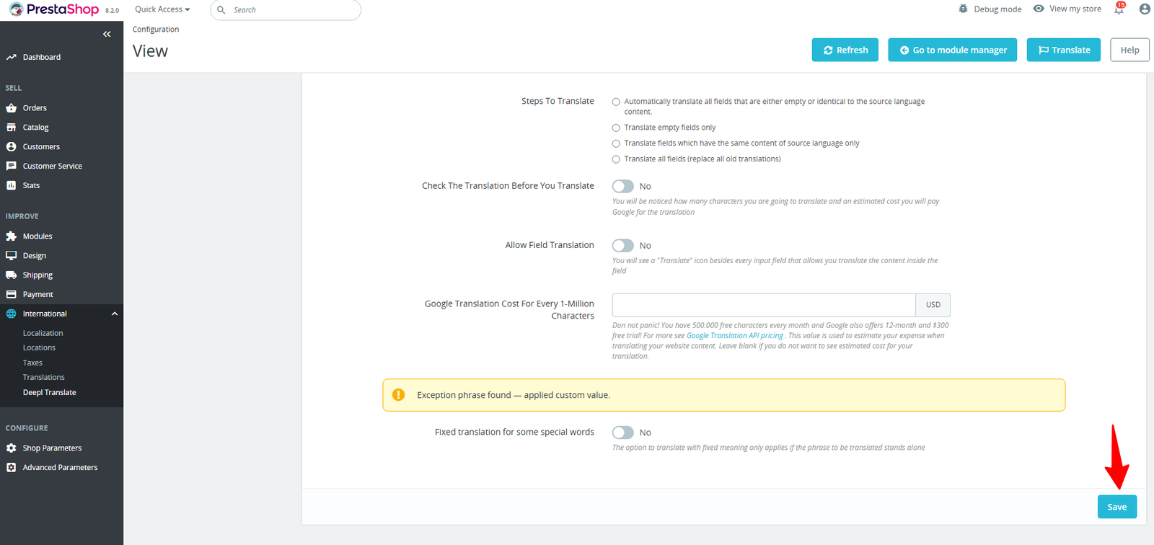
Task: Turn on Allow Field Translation switch
Action: (x=622, y=246)
